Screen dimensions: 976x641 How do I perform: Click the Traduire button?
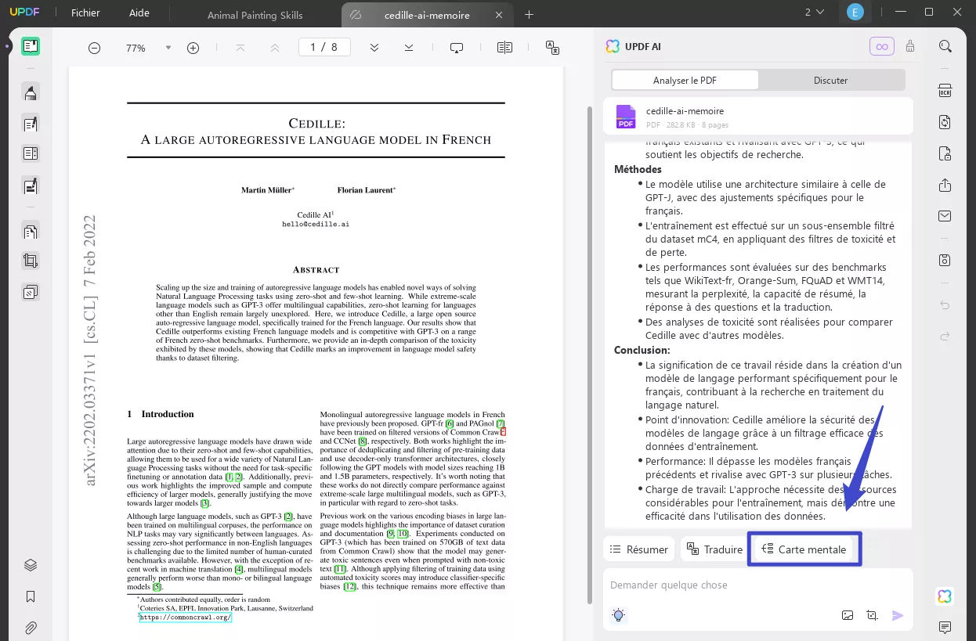[714, 549]
